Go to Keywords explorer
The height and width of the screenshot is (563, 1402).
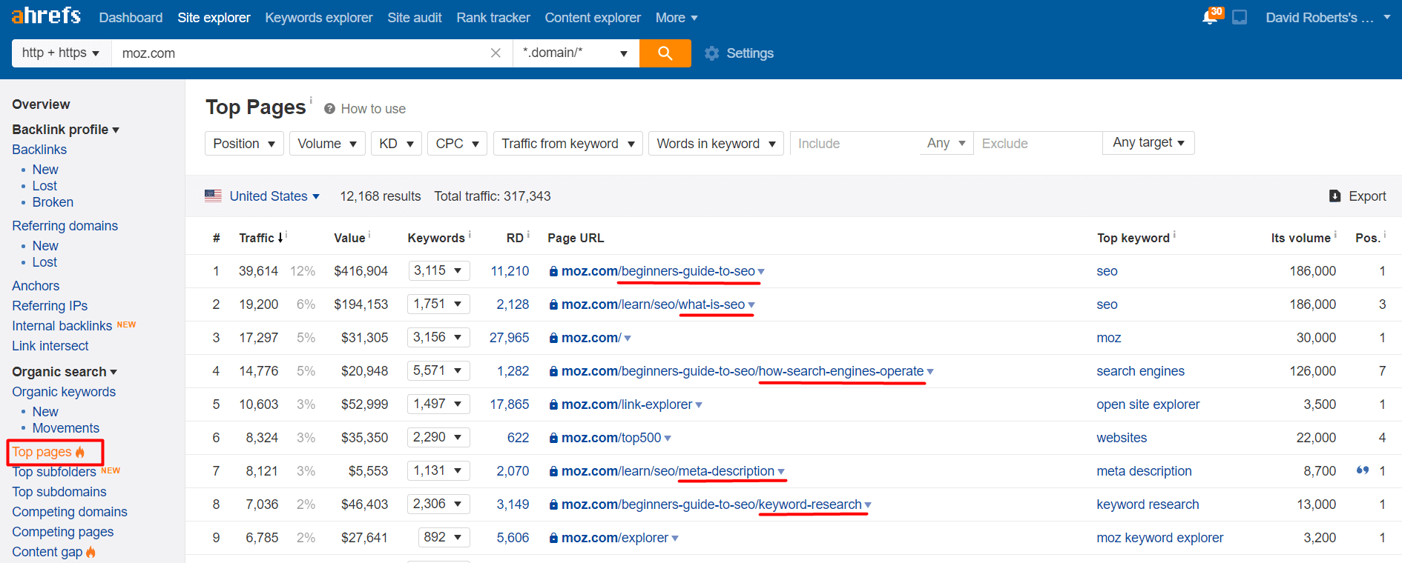click(319, 17)
